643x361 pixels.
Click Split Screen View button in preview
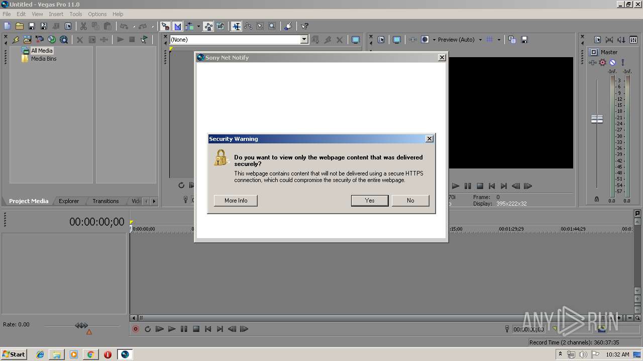point(425,40)
